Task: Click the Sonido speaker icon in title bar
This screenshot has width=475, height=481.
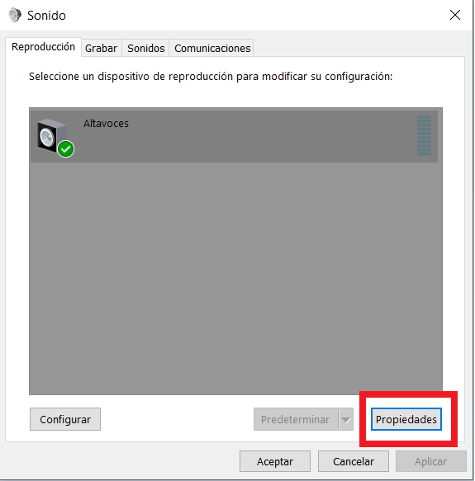Action: tap(14, 16)
